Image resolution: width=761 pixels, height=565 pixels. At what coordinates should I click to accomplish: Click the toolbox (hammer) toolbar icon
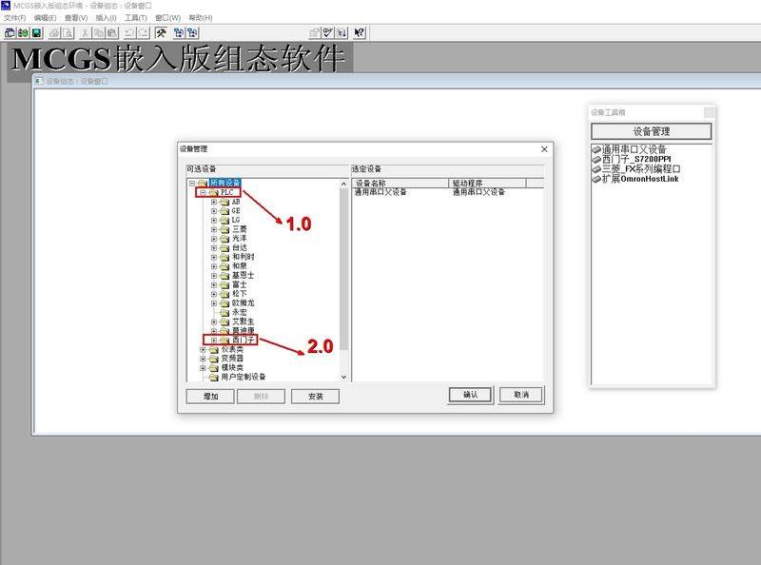tap(161, 32)
